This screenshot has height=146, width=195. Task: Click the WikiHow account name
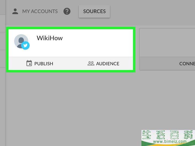click(x=50, y=38)
